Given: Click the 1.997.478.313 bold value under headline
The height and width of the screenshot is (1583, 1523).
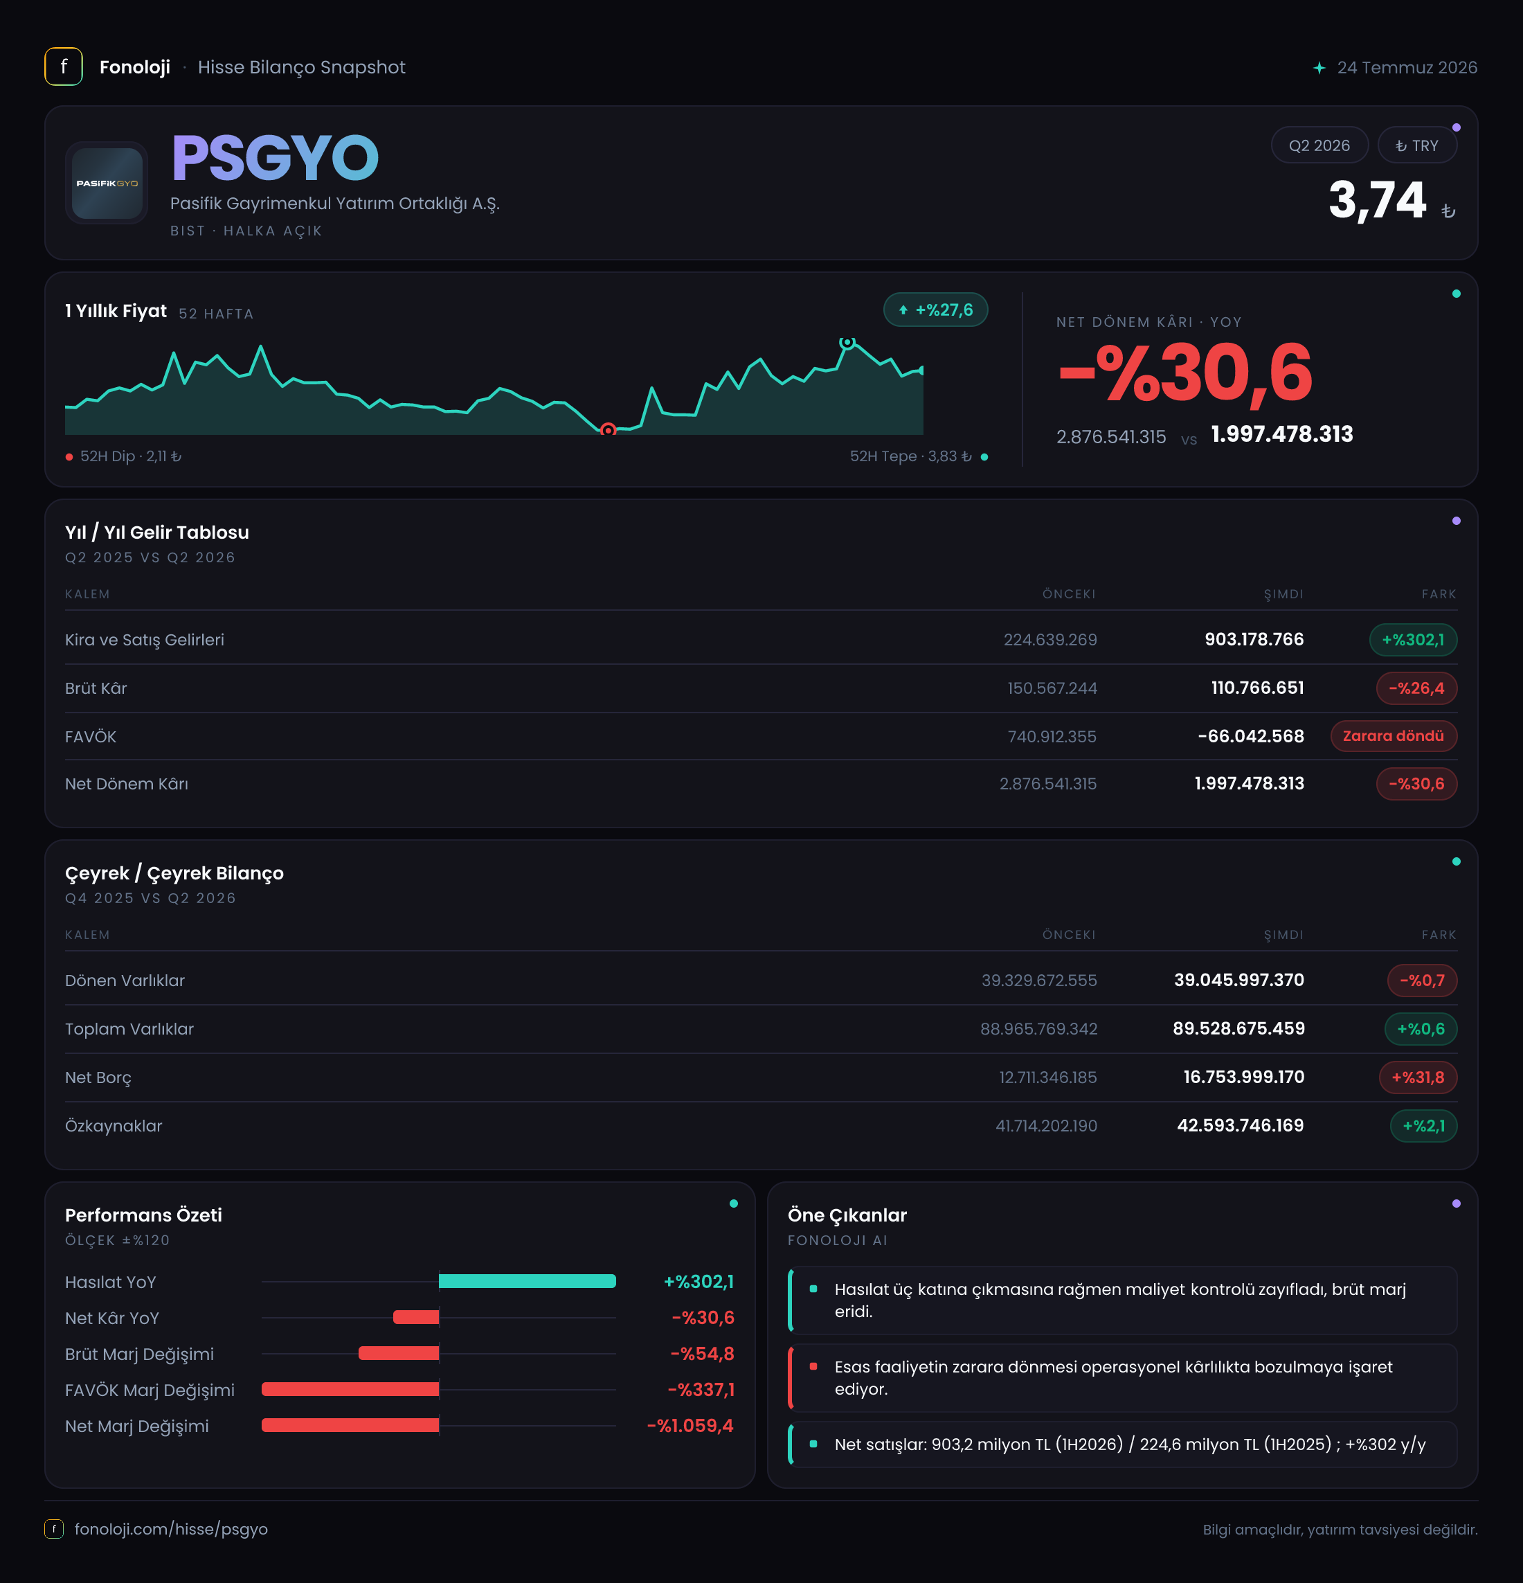Looking at the screenshot, I should 1281,434.
